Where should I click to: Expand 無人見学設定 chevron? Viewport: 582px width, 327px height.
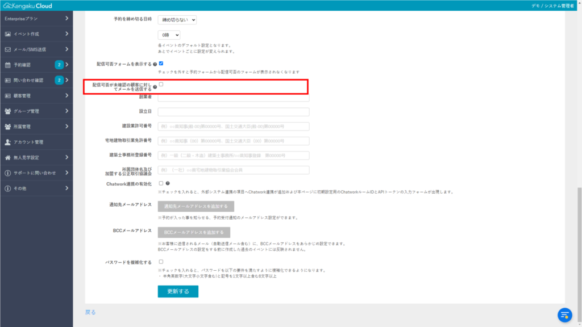click(67, 157)
